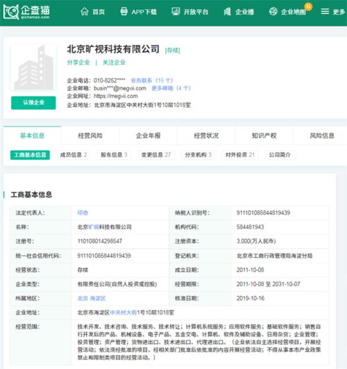Click the 登记机关 value 北京市工商行政管理局海淀分局
Screen dimensions: 347x369
[274, 256]
